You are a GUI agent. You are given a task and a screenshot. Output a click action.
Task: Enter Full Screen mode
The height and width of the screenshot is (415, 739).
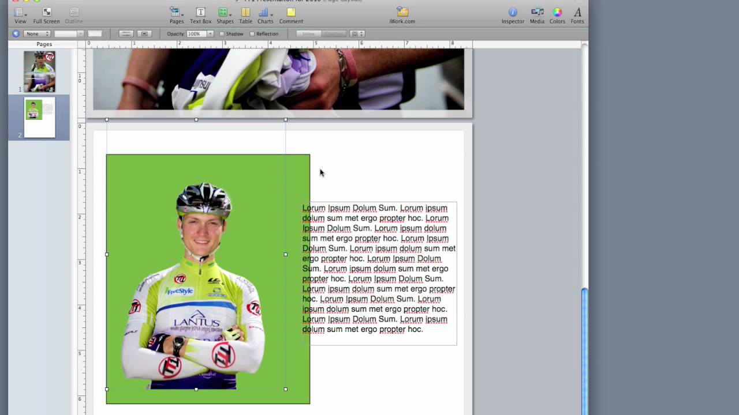click(46, 16)
